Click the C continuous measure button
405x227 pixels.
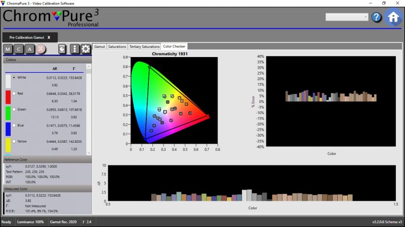(19, 49)
